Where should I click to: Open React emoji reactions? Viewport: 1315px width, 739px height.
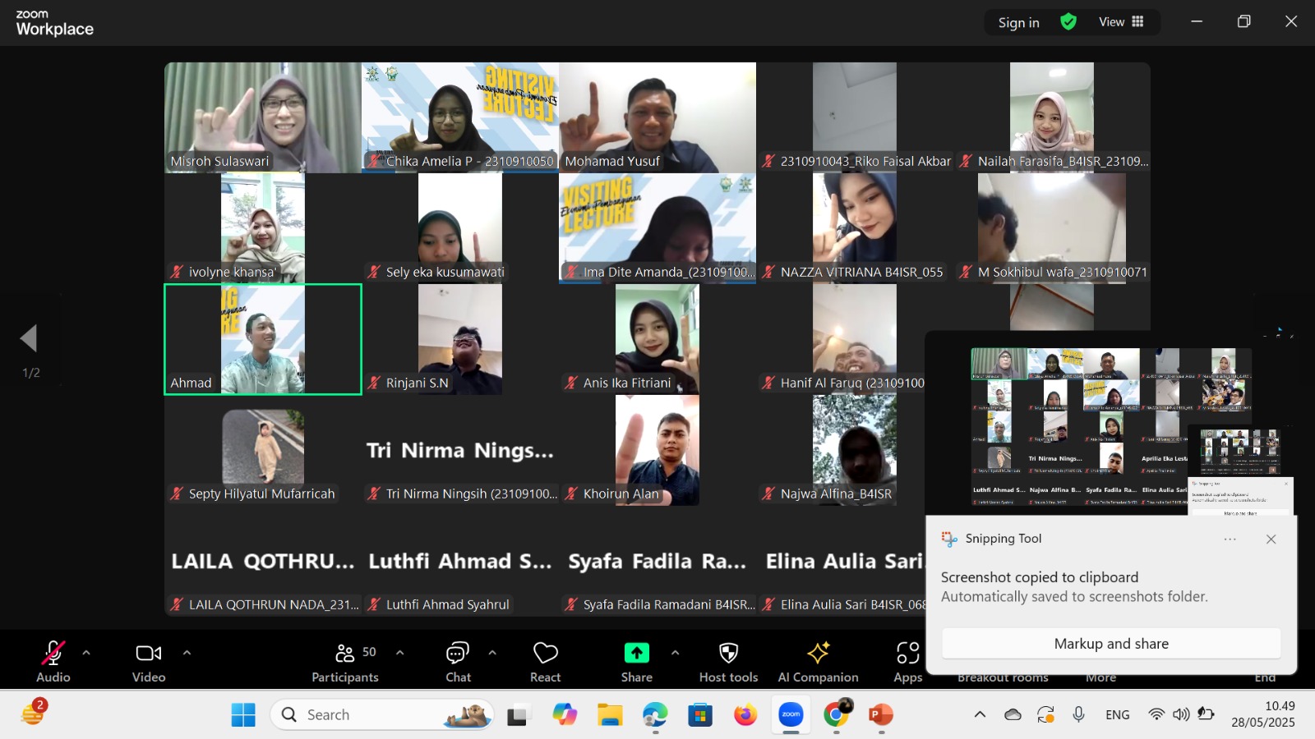click(x=546, y=661)
